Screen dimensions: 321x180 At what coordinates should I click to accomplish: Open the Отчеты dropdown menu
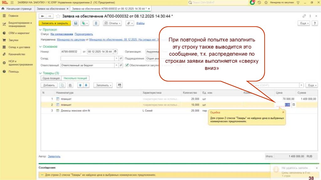tap(113, 23)
